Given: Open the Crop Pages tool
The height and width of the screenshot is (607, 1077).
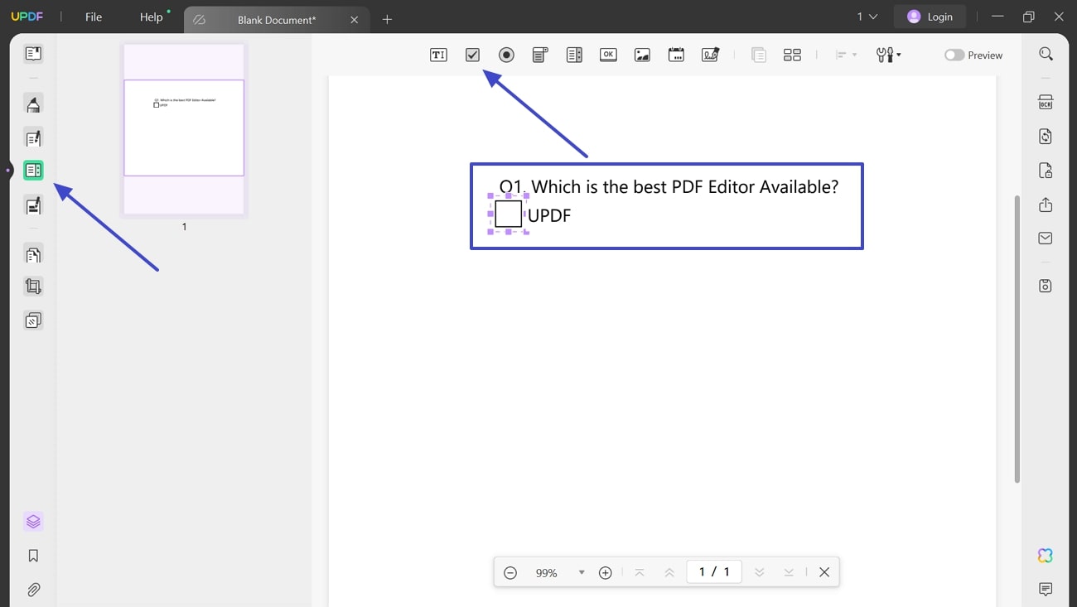Looking at the screenshot, I should [x=33, y=286].
